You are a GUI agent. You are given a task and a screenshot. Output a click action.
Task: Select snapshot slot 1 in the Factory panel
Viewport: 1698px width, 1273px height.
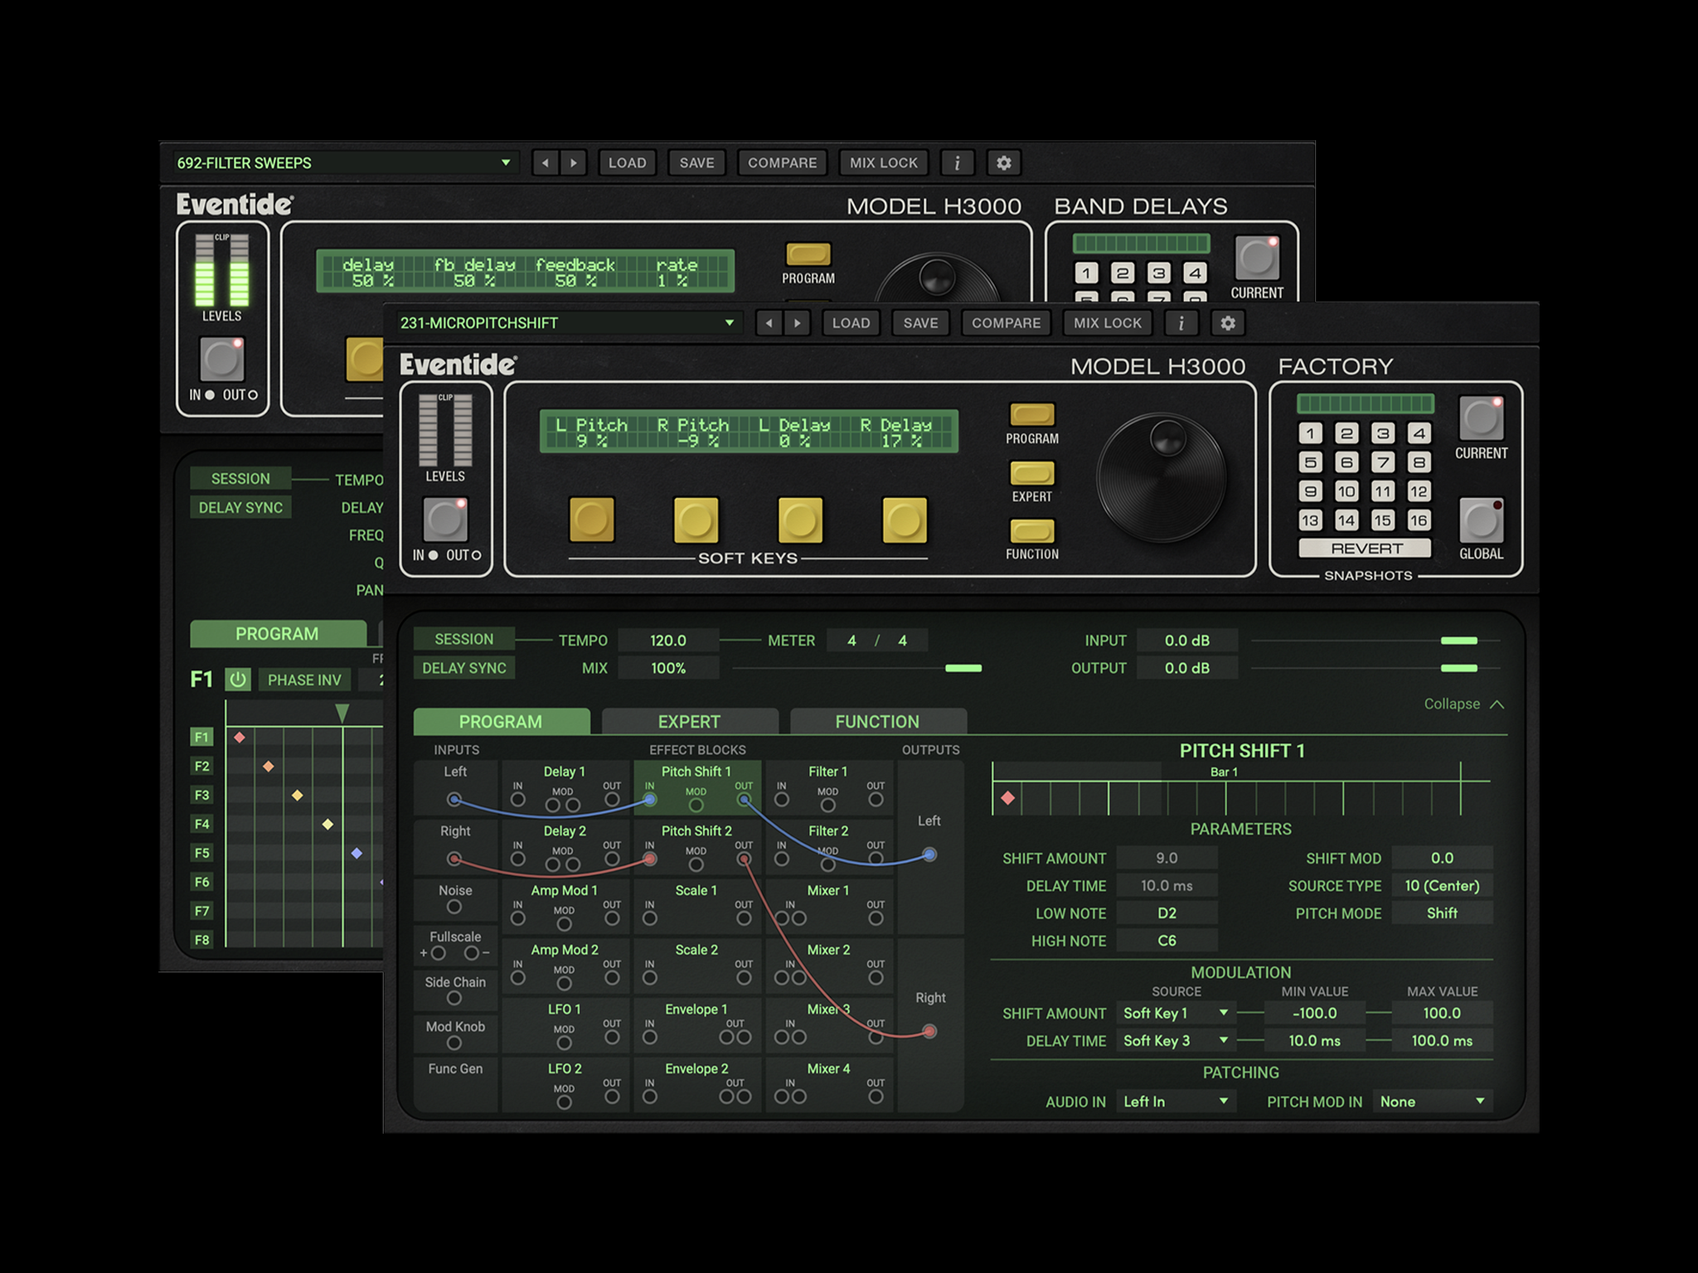click(x=1310, y=433)
